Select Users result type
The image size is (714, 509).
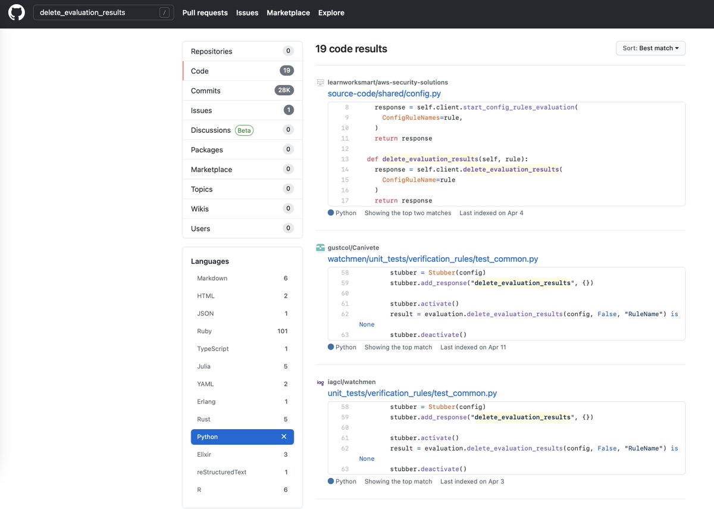tap(242, 228)
